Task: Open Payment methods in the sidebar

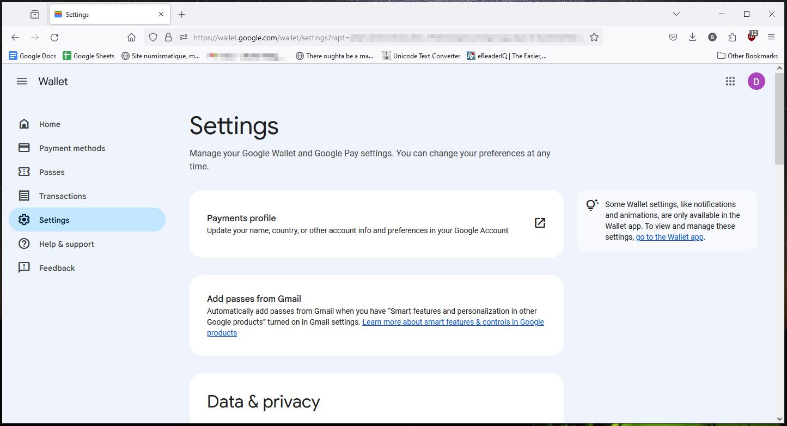Action: (x=87, y=148)
